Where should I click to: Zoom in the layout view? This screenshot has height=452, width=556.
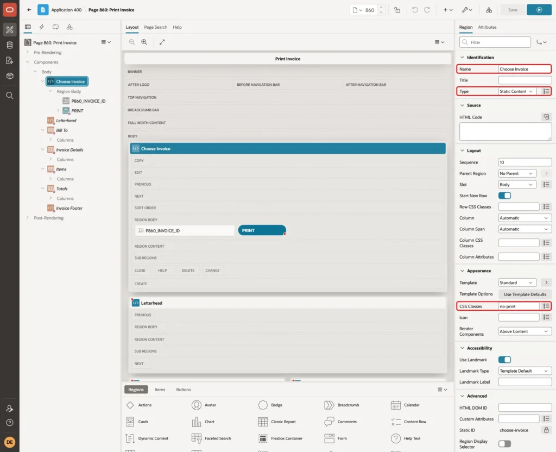tap(144, 42)
